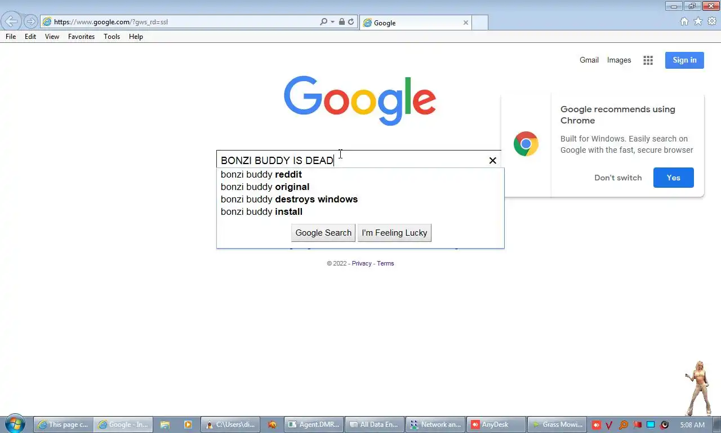This screenshot has height=433, width=721.
Task: Click the search magnifier icon in address bar
Action: coord(323,22)
